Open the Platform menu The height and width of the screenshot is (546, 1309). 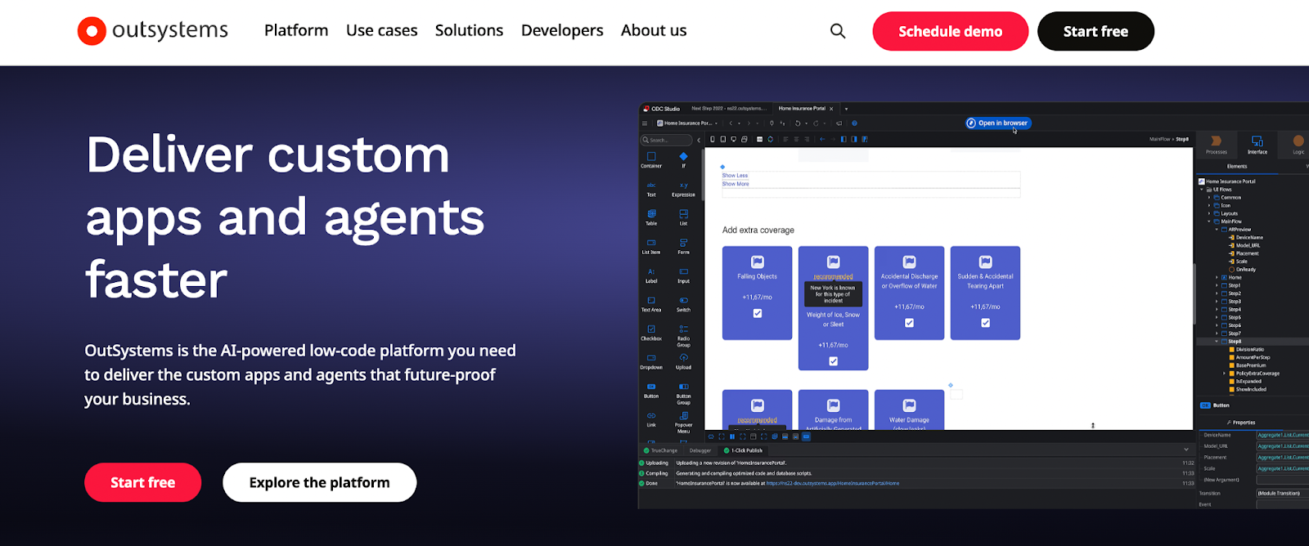pyautogui.click(x=296, y=31)
